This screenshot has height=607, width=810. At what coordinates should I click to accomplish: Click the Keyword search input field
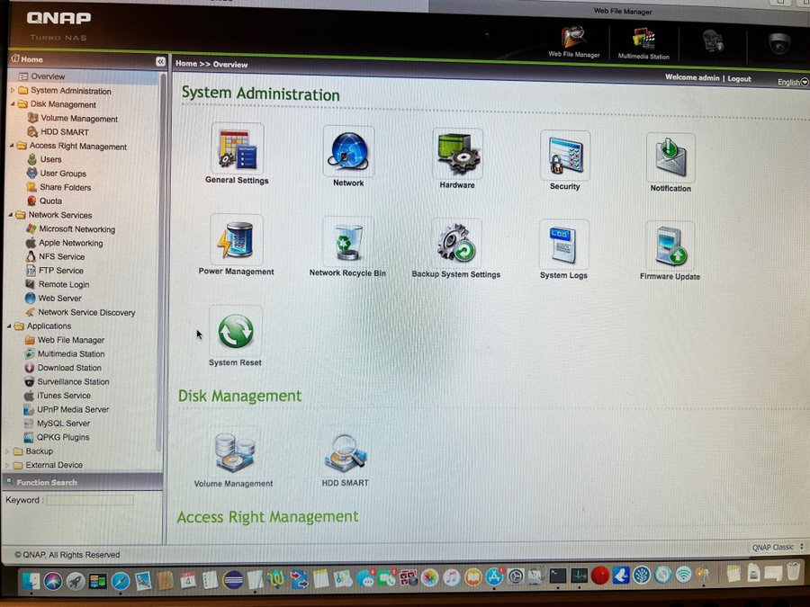point(89,500)
